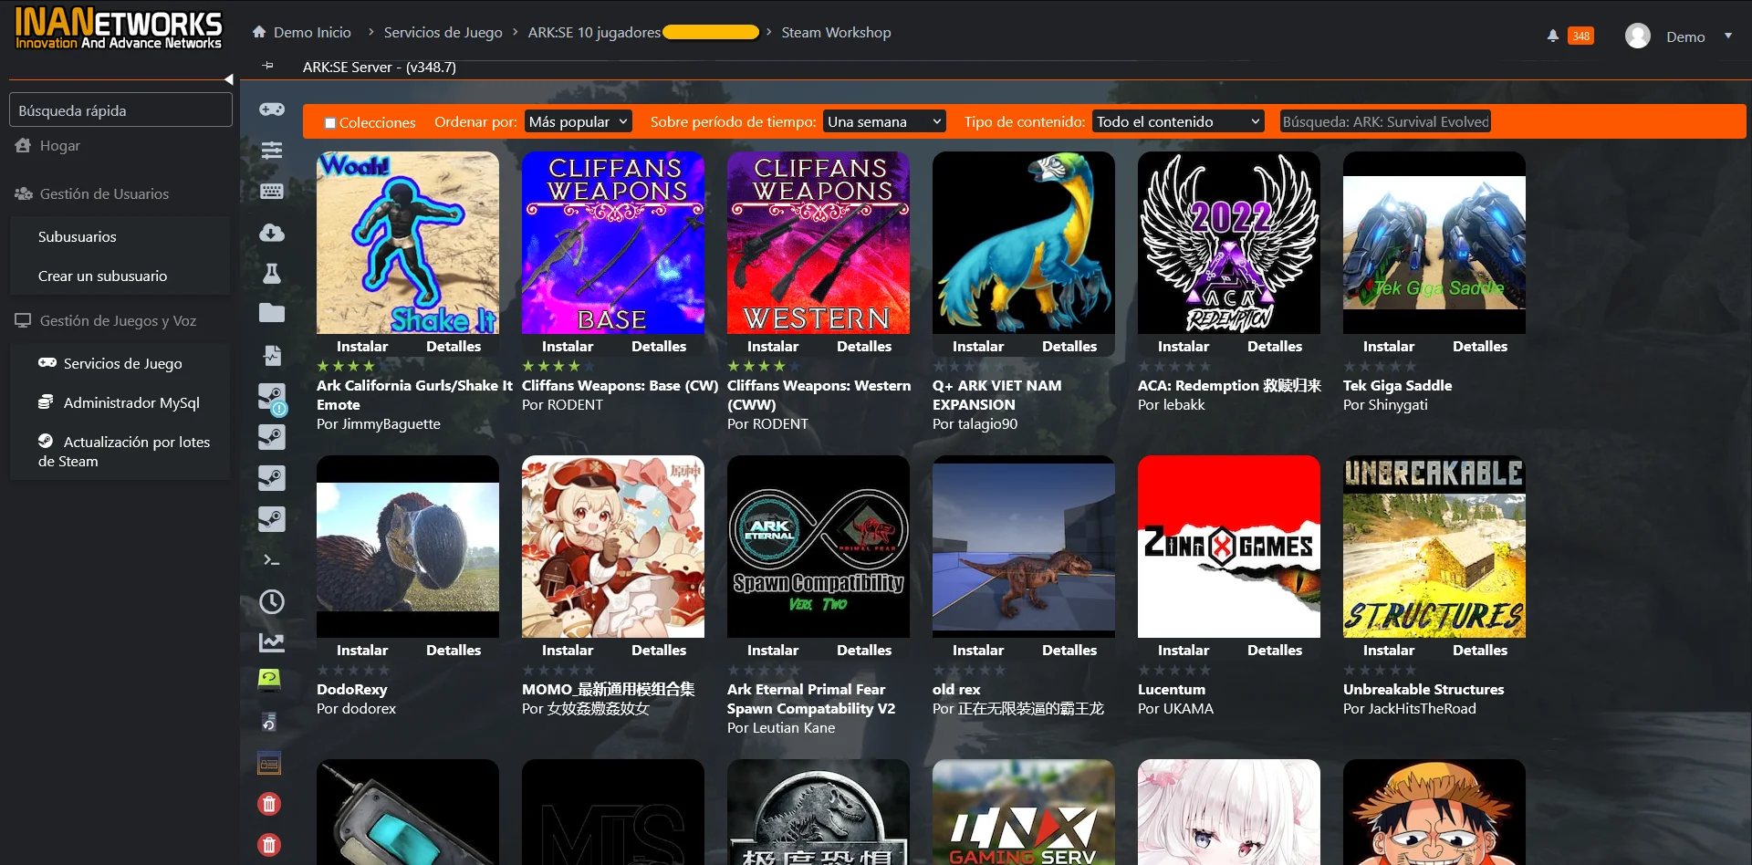The width and height of the screenshot is (1752, 865).
Task: Open the folder file manager icon
Action: [x=271, y=314]
